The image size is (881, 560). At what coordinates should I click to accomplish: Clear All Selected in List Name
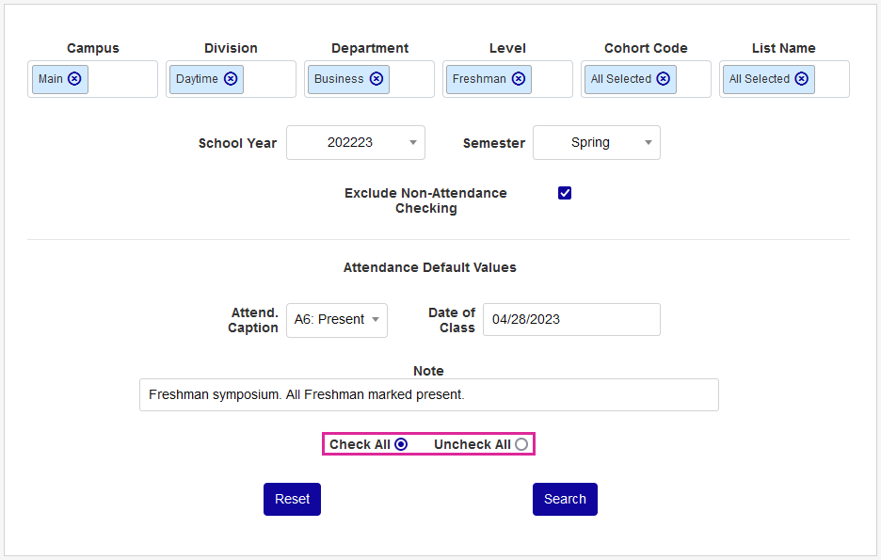[801, 79]
